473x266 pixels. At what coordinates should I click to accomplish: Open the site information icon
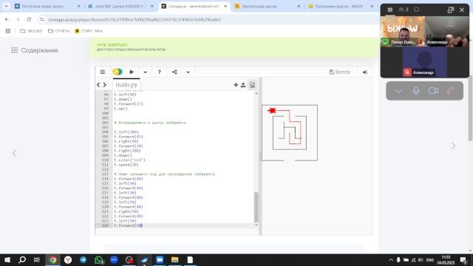point(42,20)
